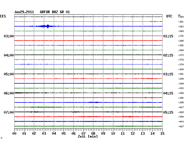The height and width of the screenshot is (141, 185).
Task: Click the 01:15 UTC time label
Action: 168,36
